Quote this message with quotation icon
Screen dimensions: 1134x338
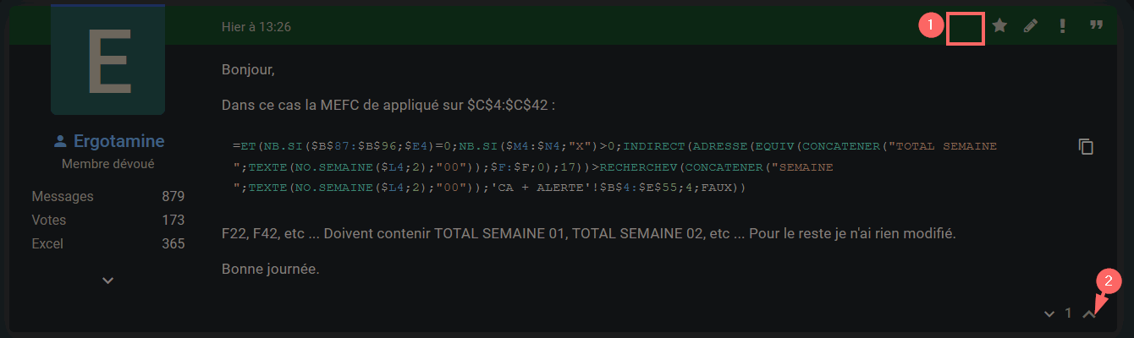coord(1096,26)
